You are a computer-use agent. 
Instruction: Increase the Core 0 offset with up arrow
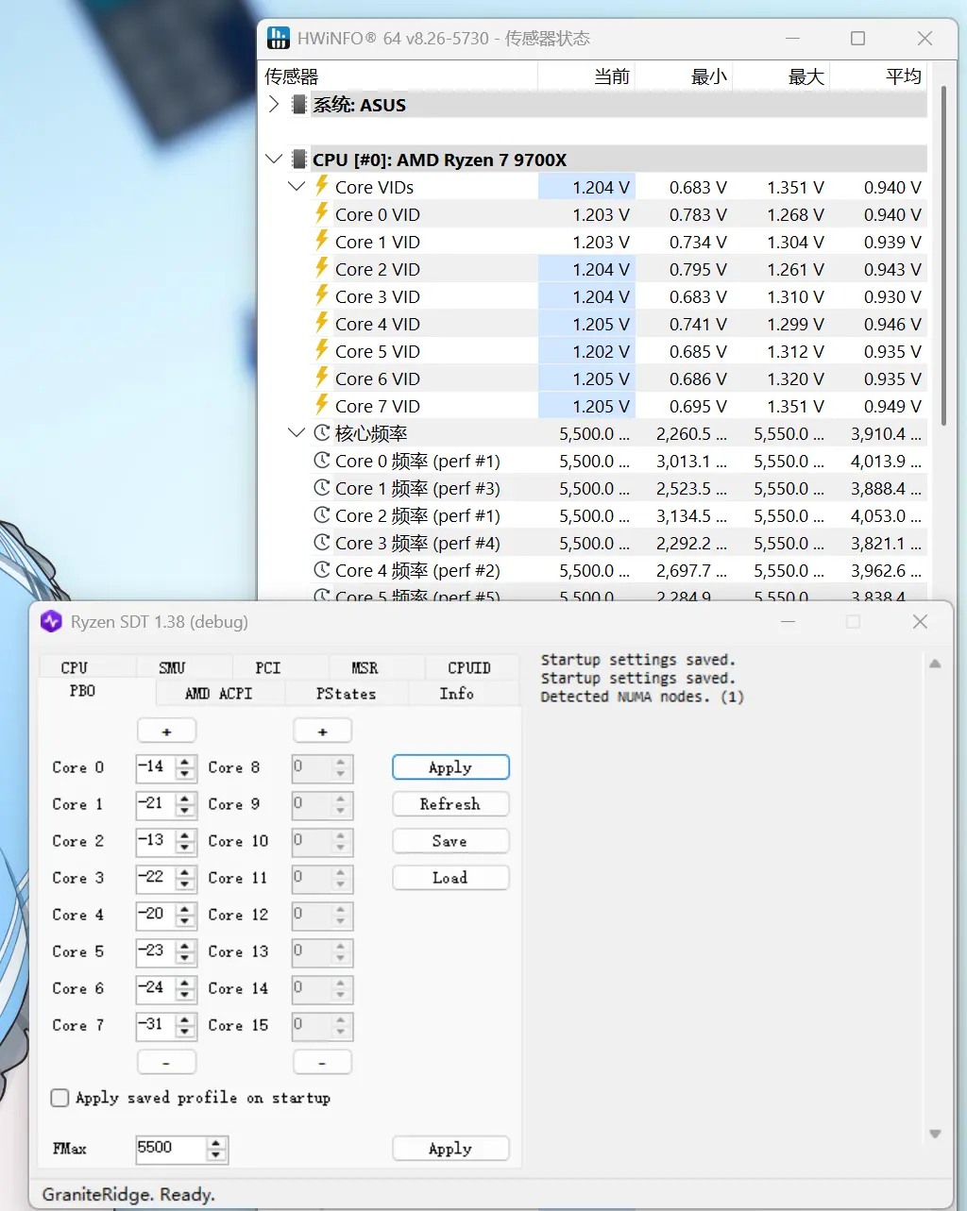185,762
